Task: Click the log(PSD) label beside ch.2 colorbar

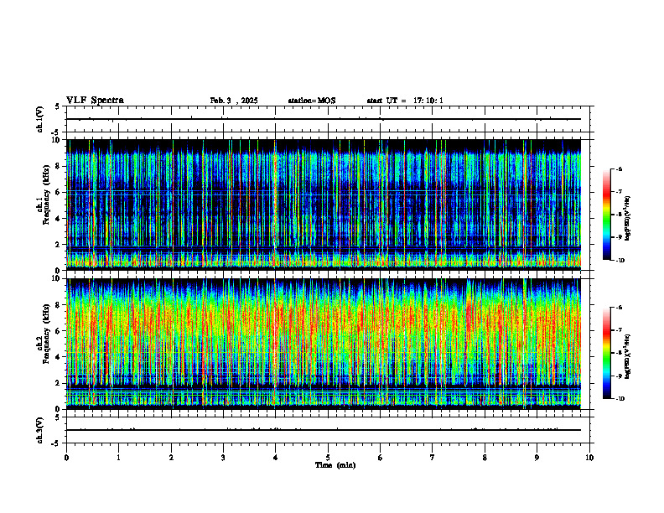Action: point(628,356)
